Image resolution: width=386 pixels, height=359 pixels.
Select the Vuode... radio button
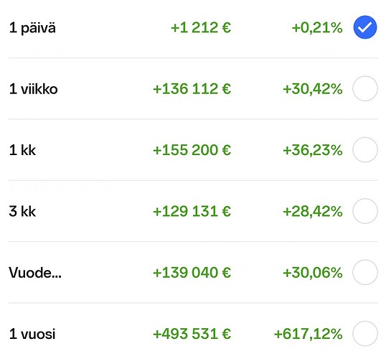pos(365,272)
